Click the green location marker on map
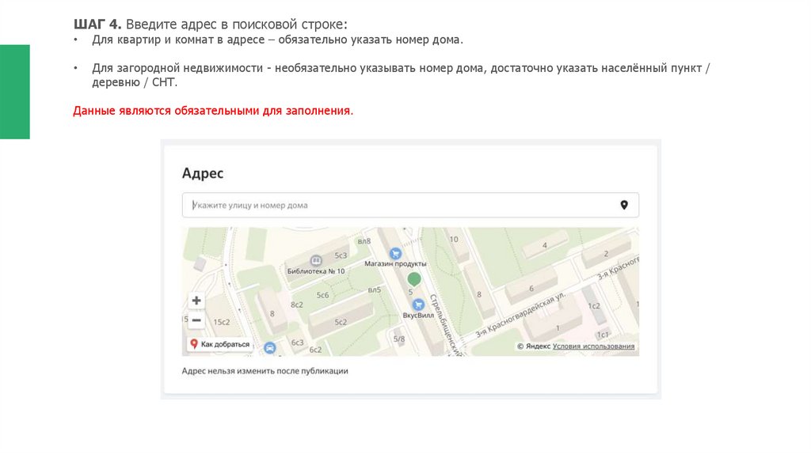This screenshot has width=811, height=454. pyautogui.click(x=413, y=279)
